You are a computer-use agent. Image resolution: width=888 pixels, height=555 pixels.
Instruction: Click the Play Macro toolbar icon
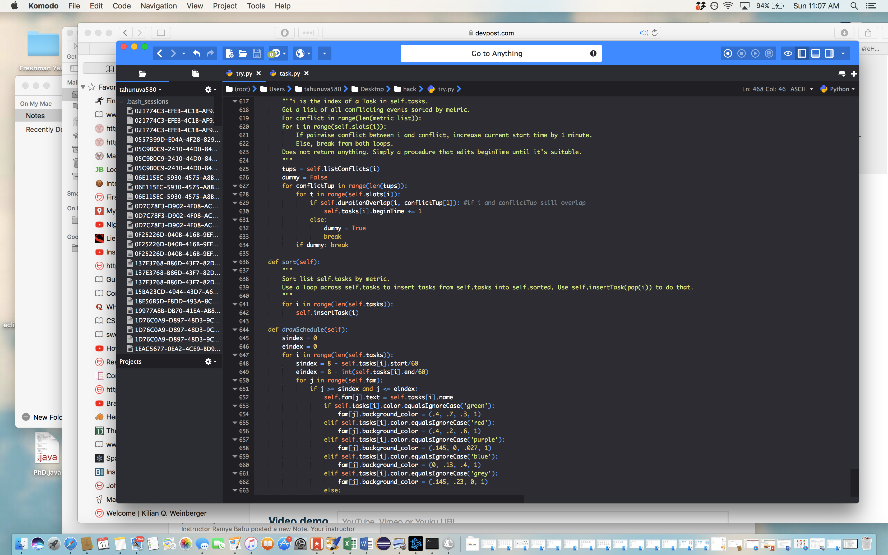click(755, 54)
